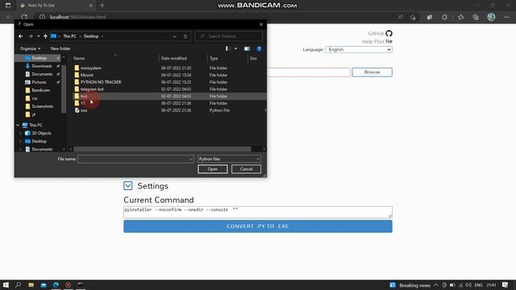Open the GitHub icon on the webpage
The width and height of the screenshot is (516, 290).
[389, 33]
